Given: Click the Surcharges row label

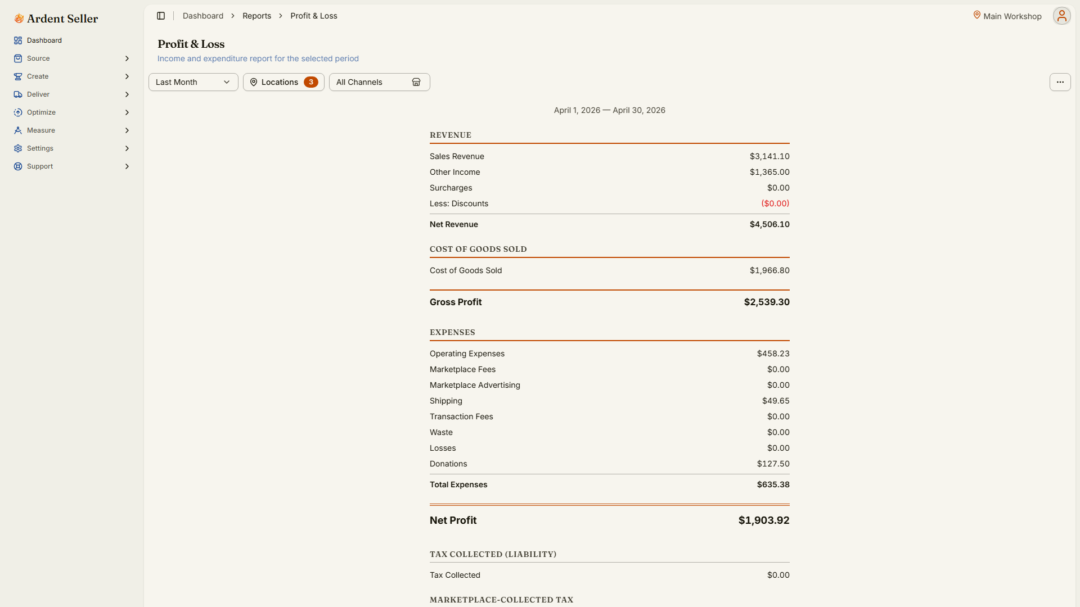Looking at the screenshot, I should [x=451, y=188].
